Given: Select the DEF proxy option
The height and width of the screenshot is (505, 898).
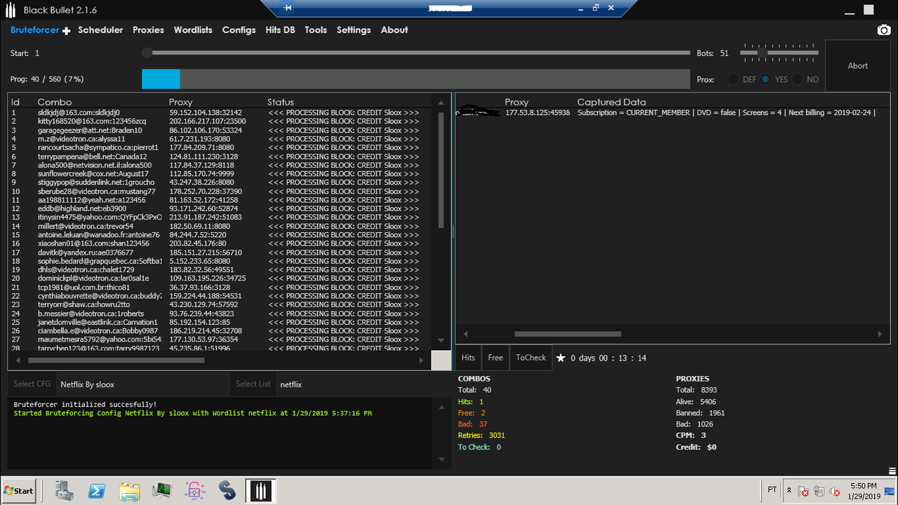Looking at the screenshot, I should coord(733,79).
